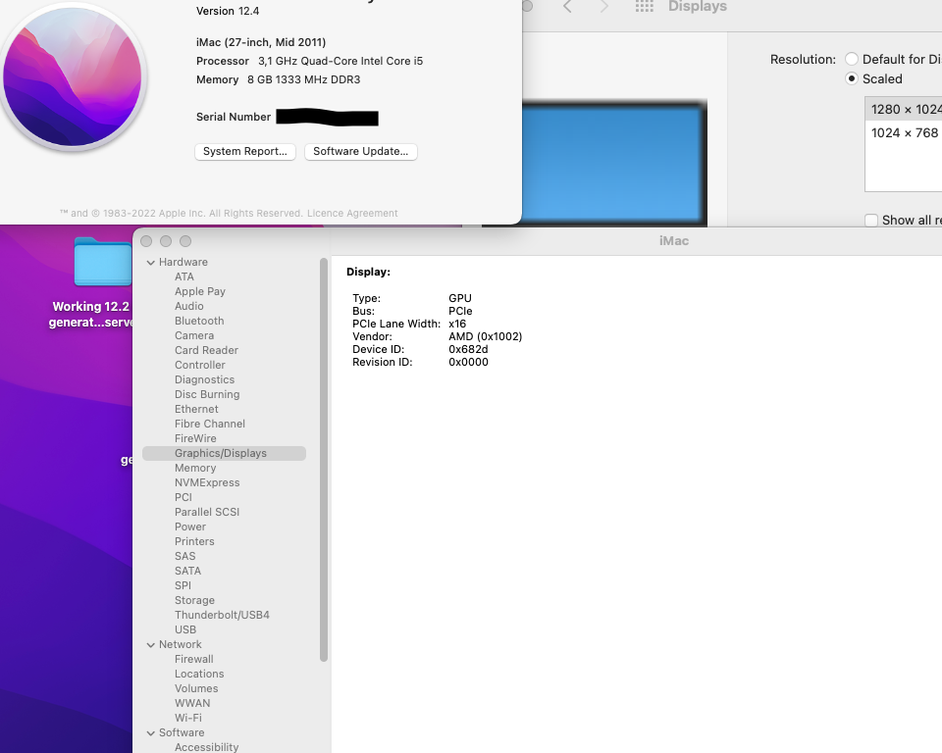Screen dimensions: 942x753
Task: Click the iMac (27-inch, Mid 2011) model text
Action: point(261,42)
